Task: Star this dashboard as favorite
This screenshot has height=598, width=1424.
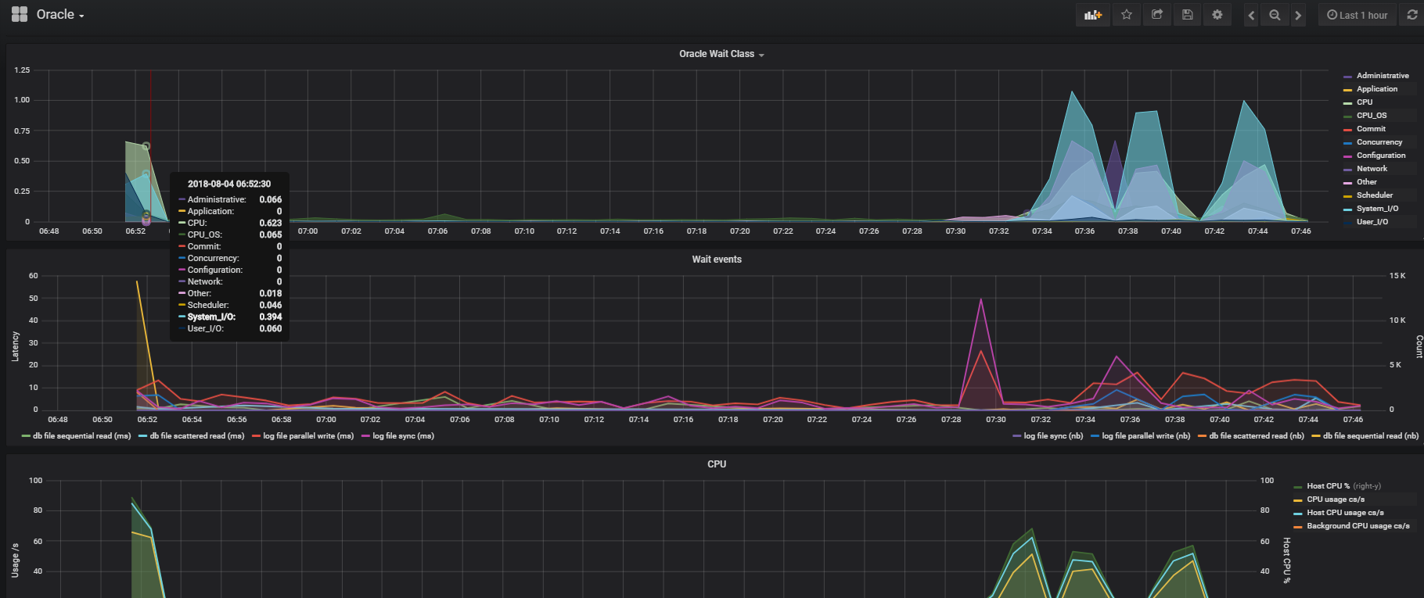Action: [1127, 15]
